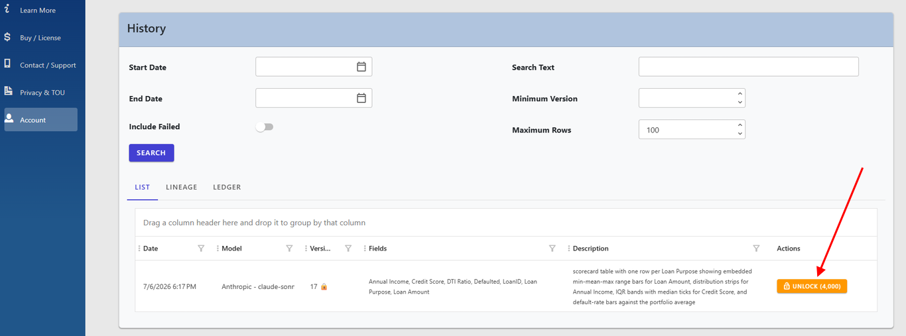The height and width of the screenshot is (336, 906).
Task: Click the dollar sign Buy icon
Action: [7, 37]
